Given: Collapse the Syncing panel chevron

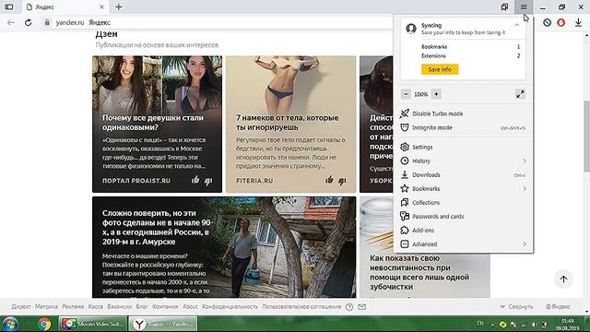Looking at the screenshot, I should [x=517, y=25].
